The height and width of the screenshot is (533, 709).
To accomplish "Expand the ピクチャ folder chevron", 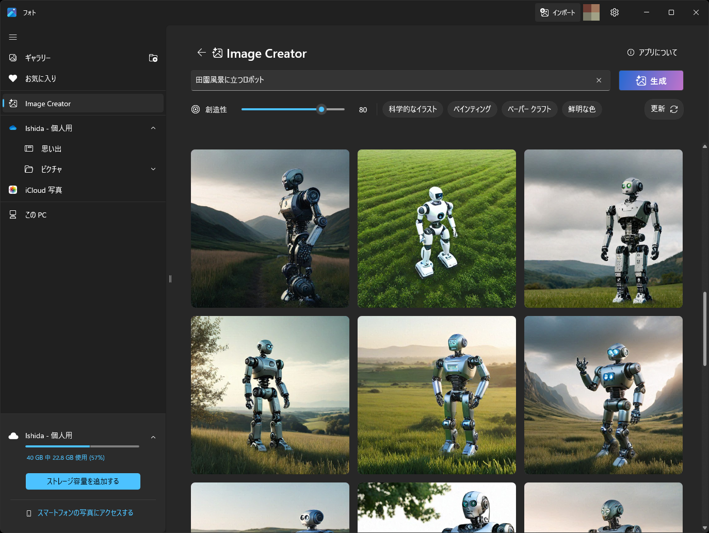I will (x=153, y=169).
